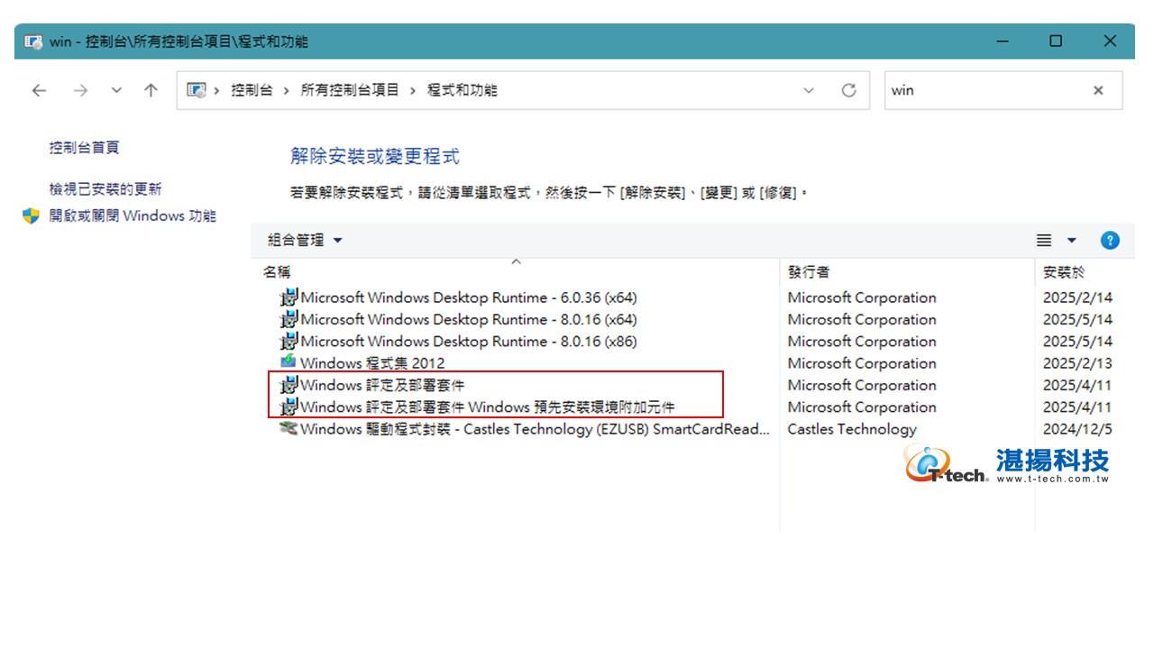
Task: Open 控制台首頁 link
Action: [84, 147]
